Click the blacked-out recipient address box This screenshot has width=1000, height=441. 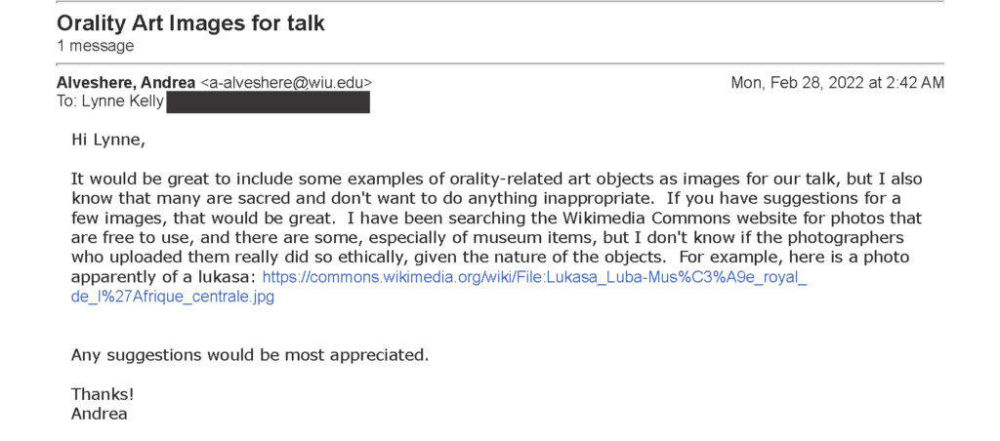pos(268,102)
